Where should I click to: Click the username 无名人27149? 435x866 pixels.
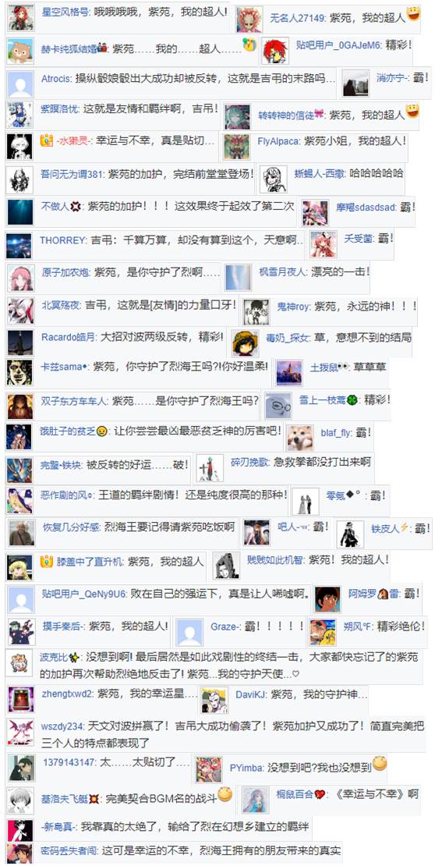(297, 18)
